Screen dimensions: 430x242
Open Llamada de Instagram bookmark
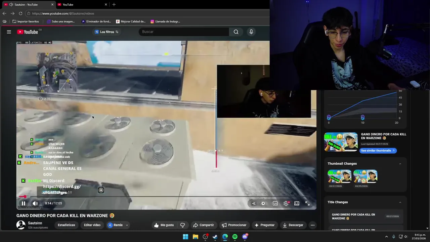click(x=165, y=22)
